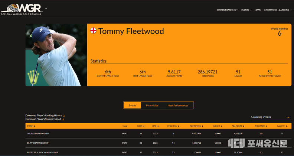Click the Current OWGR Rank 6th value
This screenshot has width=294, height=156.
click(x=108, y=72)
